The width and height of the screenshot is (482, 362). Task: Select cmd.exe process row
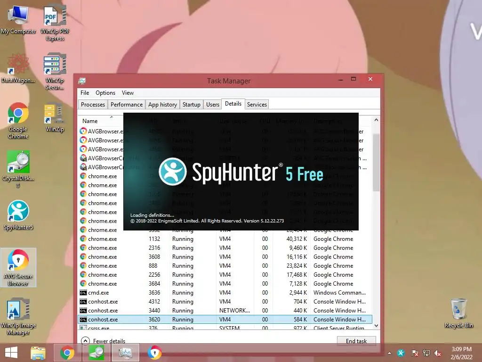225,293
